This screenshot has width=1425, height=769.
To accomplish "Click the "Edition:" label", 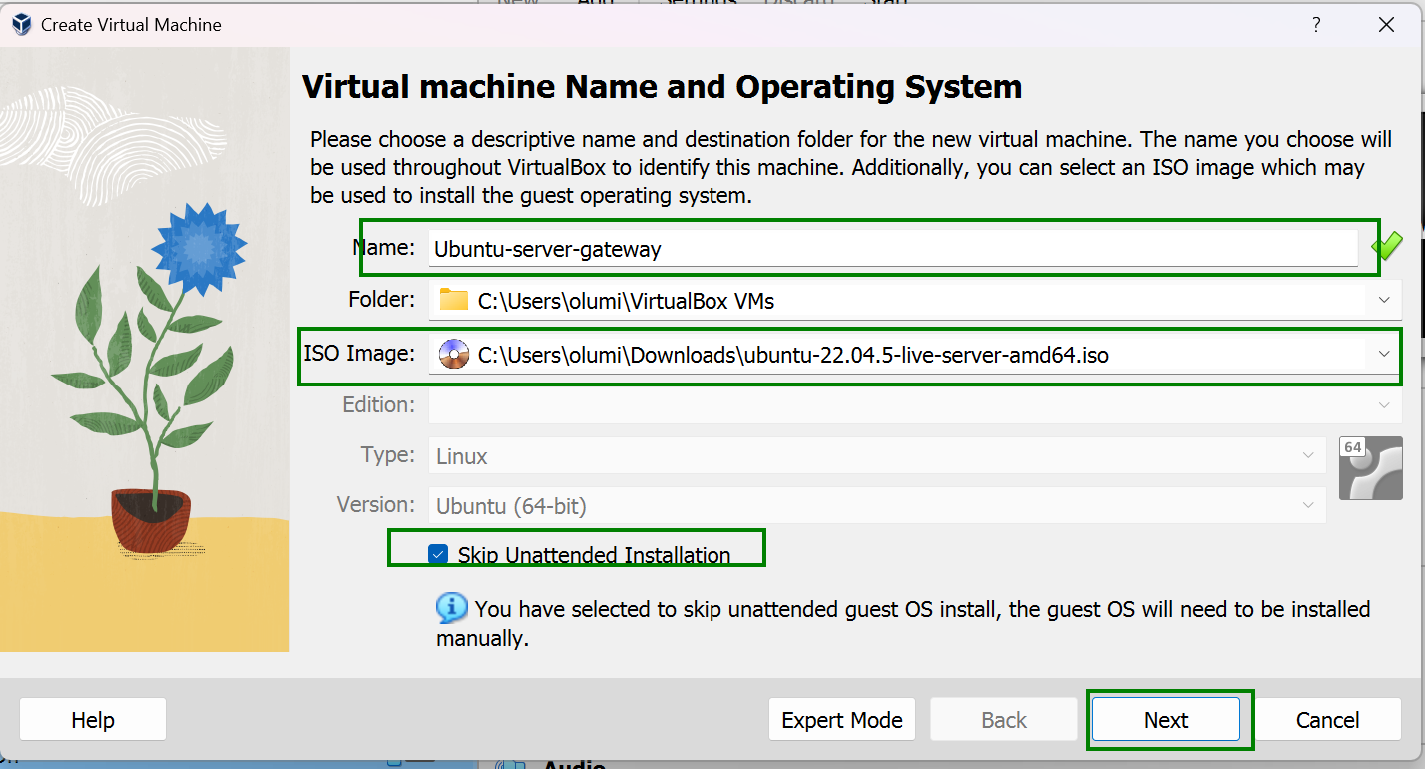I will click(378, 404).
